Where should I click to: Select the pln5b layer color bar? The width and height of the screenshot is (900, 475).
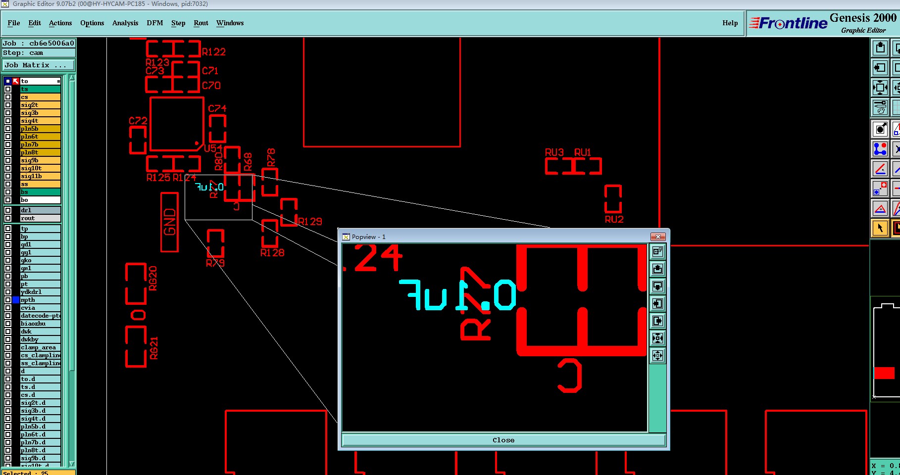41,129
